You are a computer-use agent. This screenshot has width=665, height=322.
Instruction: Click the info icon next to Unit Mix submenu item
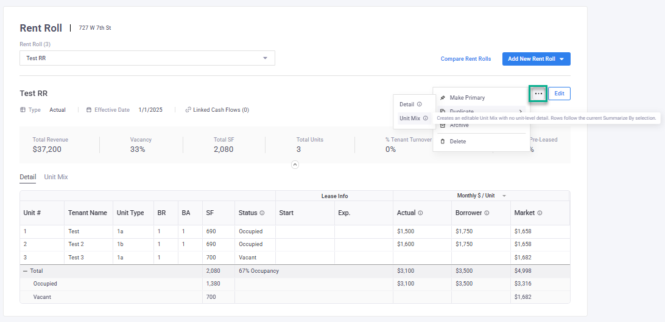[x=426, y=118]
